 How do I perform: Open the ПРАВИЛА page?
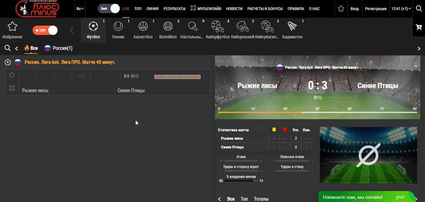click(296, 9)
